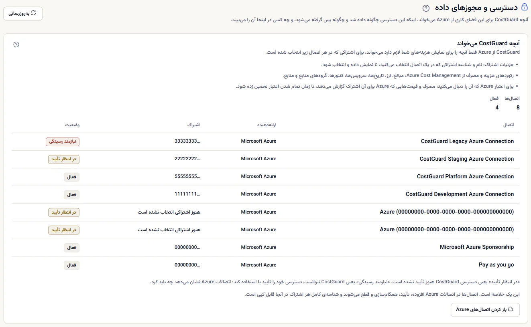This screenshot has height=327, width=531.
Task: Select the CostGuard Legacy Azure Connection name
Action: 467,141
